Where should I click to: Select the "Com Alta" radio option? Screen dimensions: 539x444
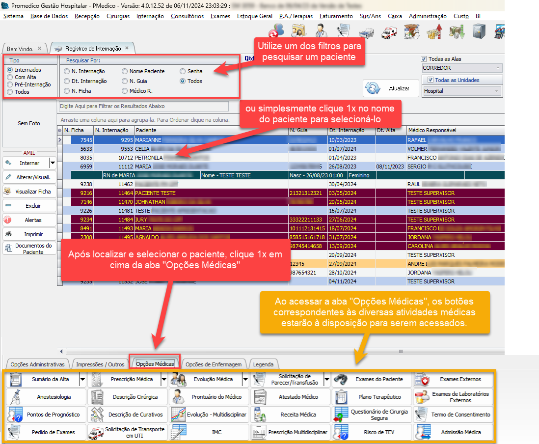[x=10, y=77]
